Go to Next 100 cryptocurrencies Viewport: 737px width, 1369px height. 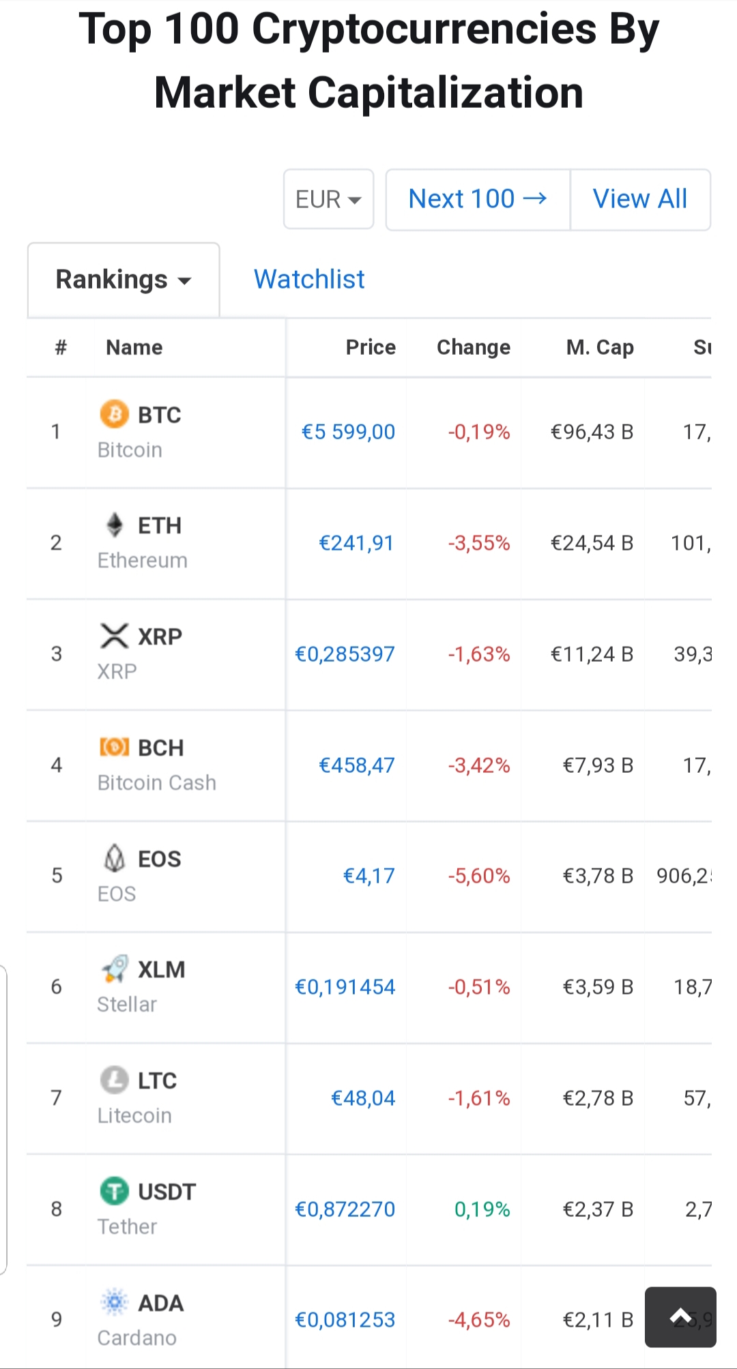478,199
